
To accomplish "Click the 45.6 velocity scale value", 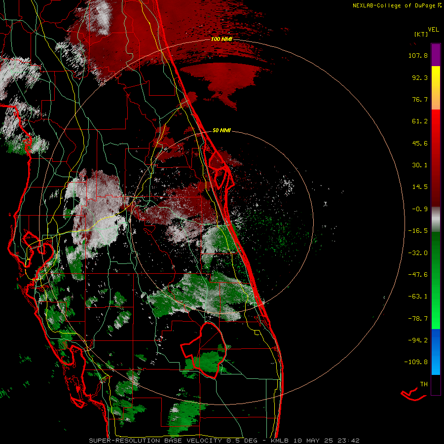I will [420, 143].
